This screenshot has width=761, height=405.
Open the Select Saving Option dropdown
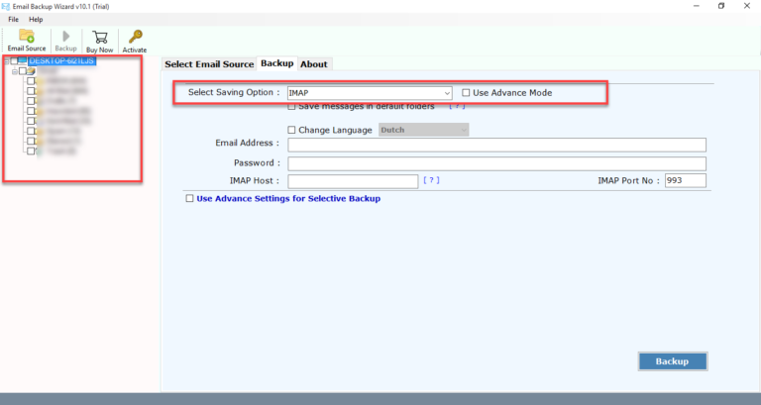(x=371, y=93)
